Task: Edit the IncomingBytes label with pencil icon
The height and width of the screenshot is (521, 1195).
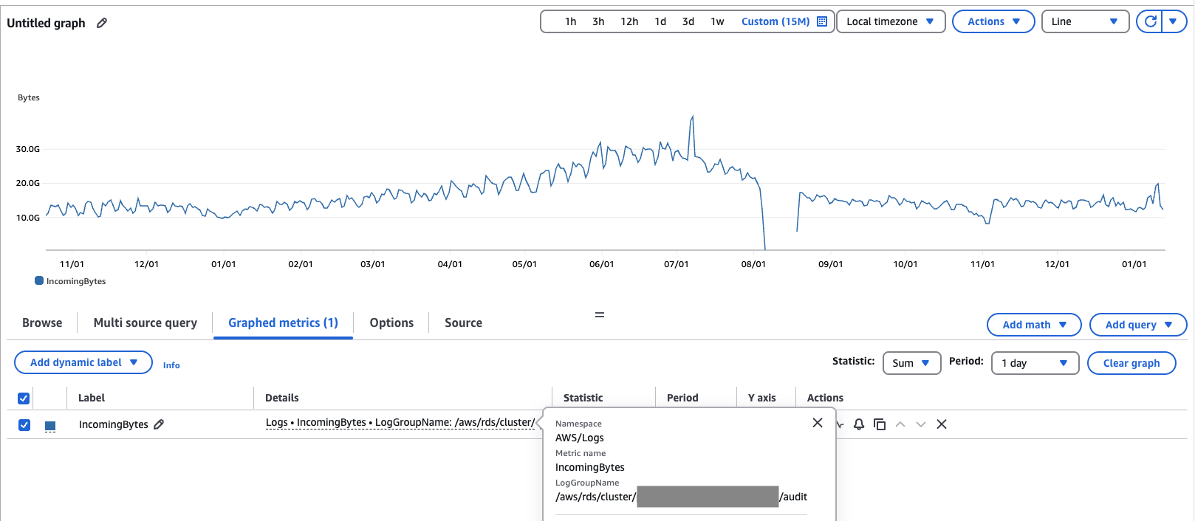Action: 159,424
